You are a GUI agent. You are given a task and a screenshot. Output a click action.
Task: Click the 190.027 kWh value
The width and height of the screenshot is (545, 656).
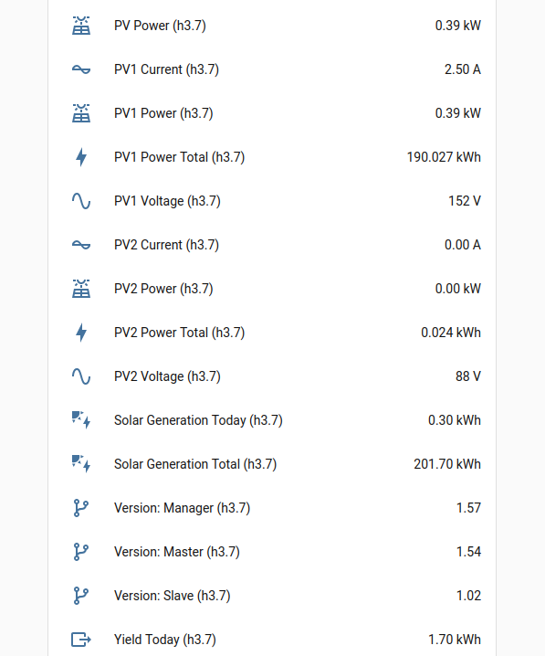(x=444, y=157)
